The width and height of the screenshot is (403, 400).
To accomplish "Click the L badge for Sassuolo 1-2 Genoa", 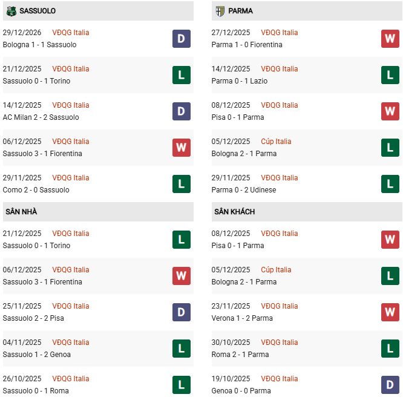I will [x=182, y=349].
